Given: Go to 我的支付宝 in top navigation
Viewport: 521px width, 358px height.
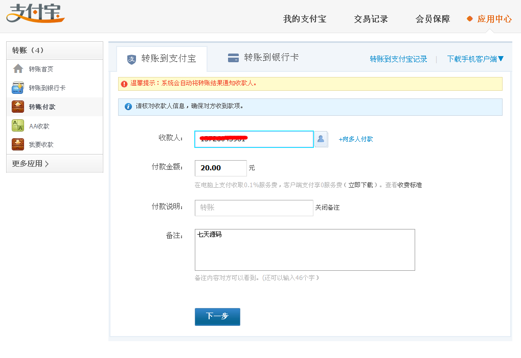Looking at the screenshot, I should point(305,19).
